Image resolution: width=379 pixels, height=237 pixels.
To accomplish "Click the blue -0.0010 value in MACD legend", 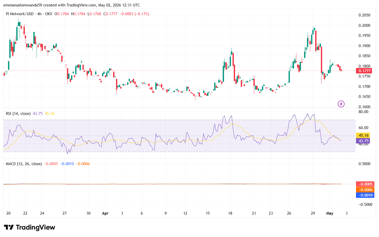I will [67, 164].
